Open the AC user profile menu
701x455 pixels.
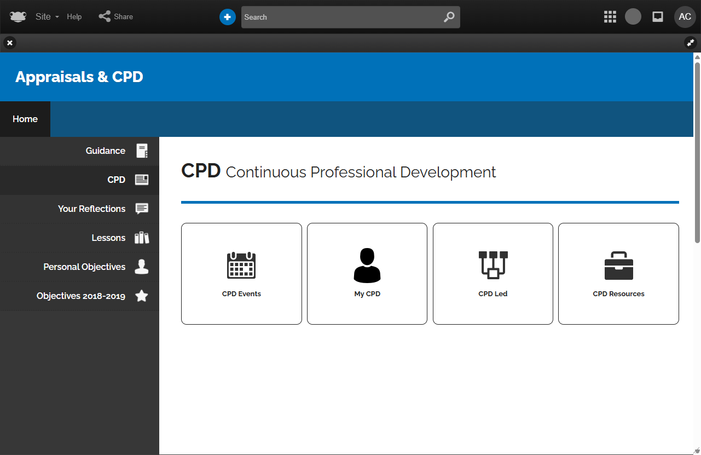685,17
